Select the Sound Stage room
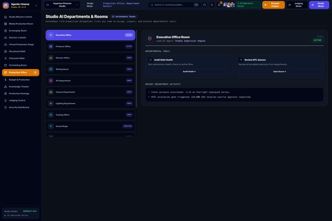Viewport: 332px width, 221px height. point(90,126)
